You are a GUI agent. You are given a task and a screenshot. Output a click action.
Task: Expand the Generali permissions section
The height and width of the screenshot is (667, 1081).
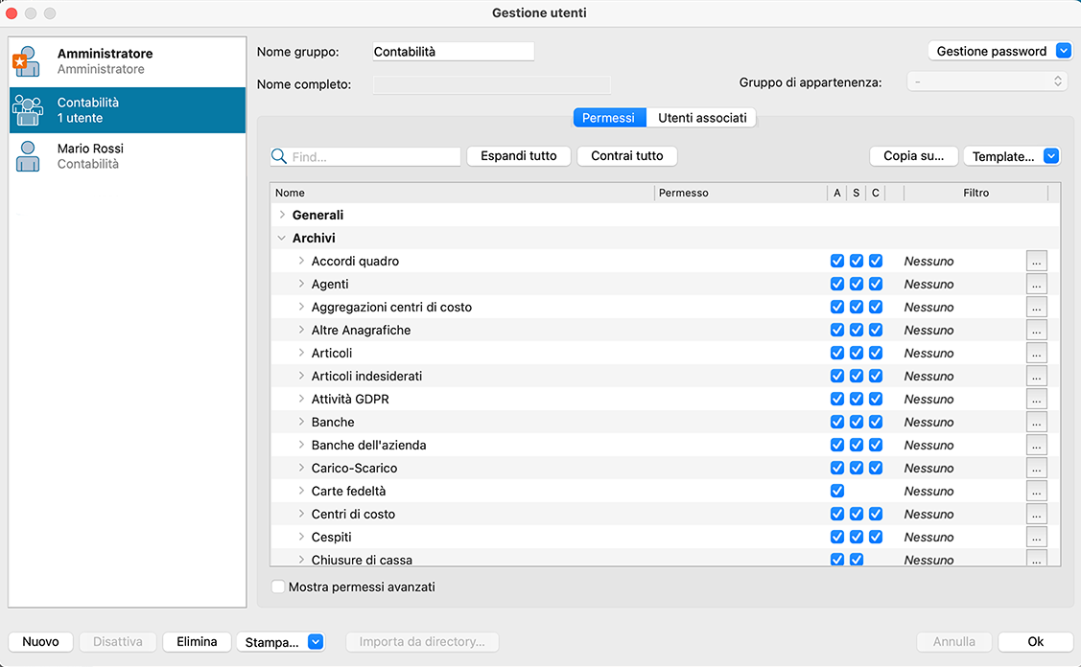tap(282, 216)
